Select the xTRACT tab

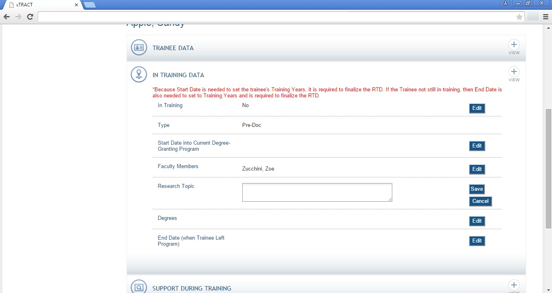(42, 5)
